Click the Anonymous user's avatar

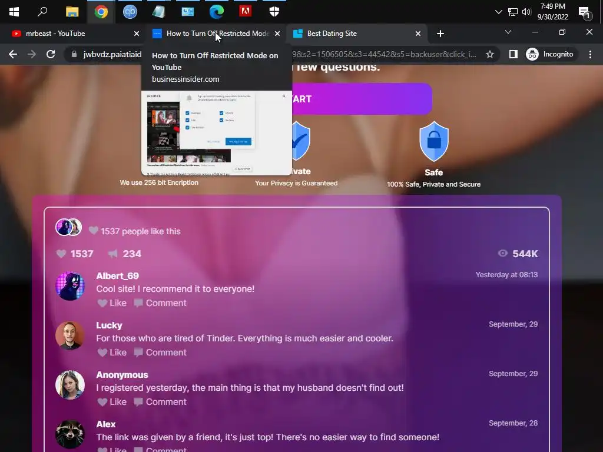coord(70,385)
